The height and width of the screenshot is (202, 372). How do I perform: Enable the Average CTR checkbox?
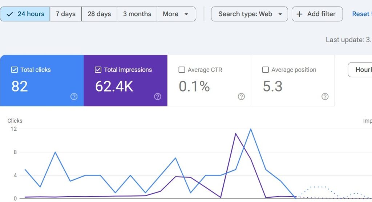pyautogui.click(x=182, y=70)
